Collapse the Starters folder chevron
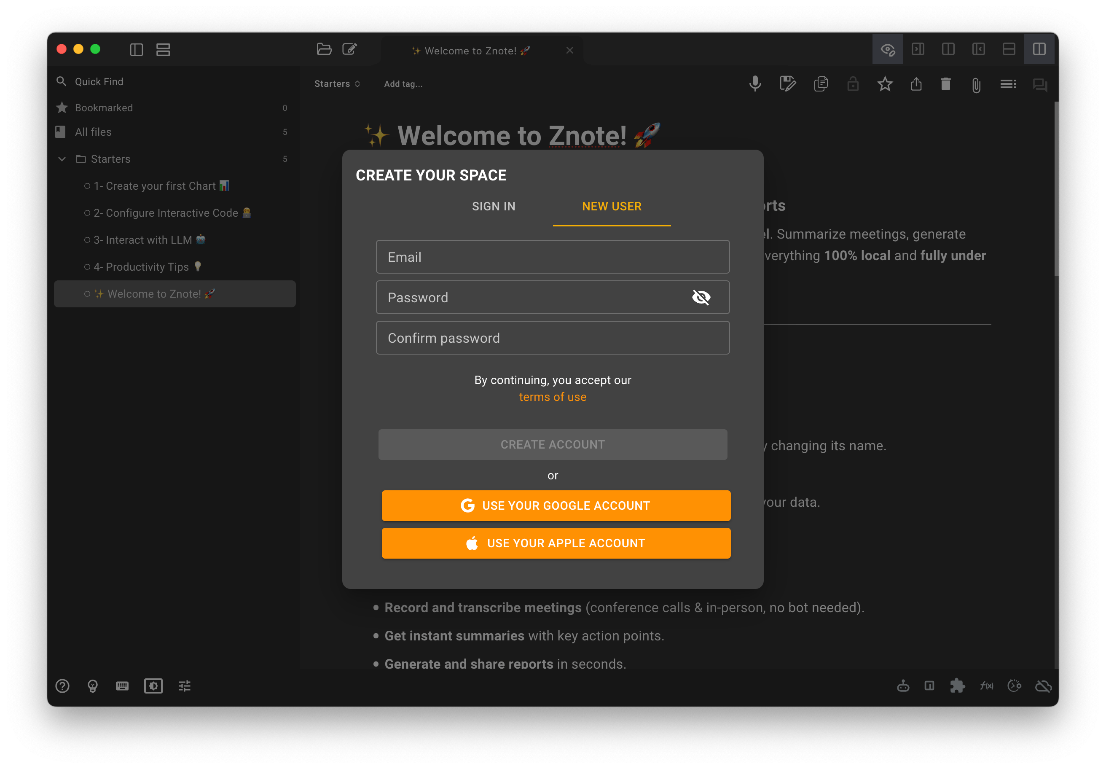The width and height of the screenshot is (1106, 769). click(x=62, y=159)
